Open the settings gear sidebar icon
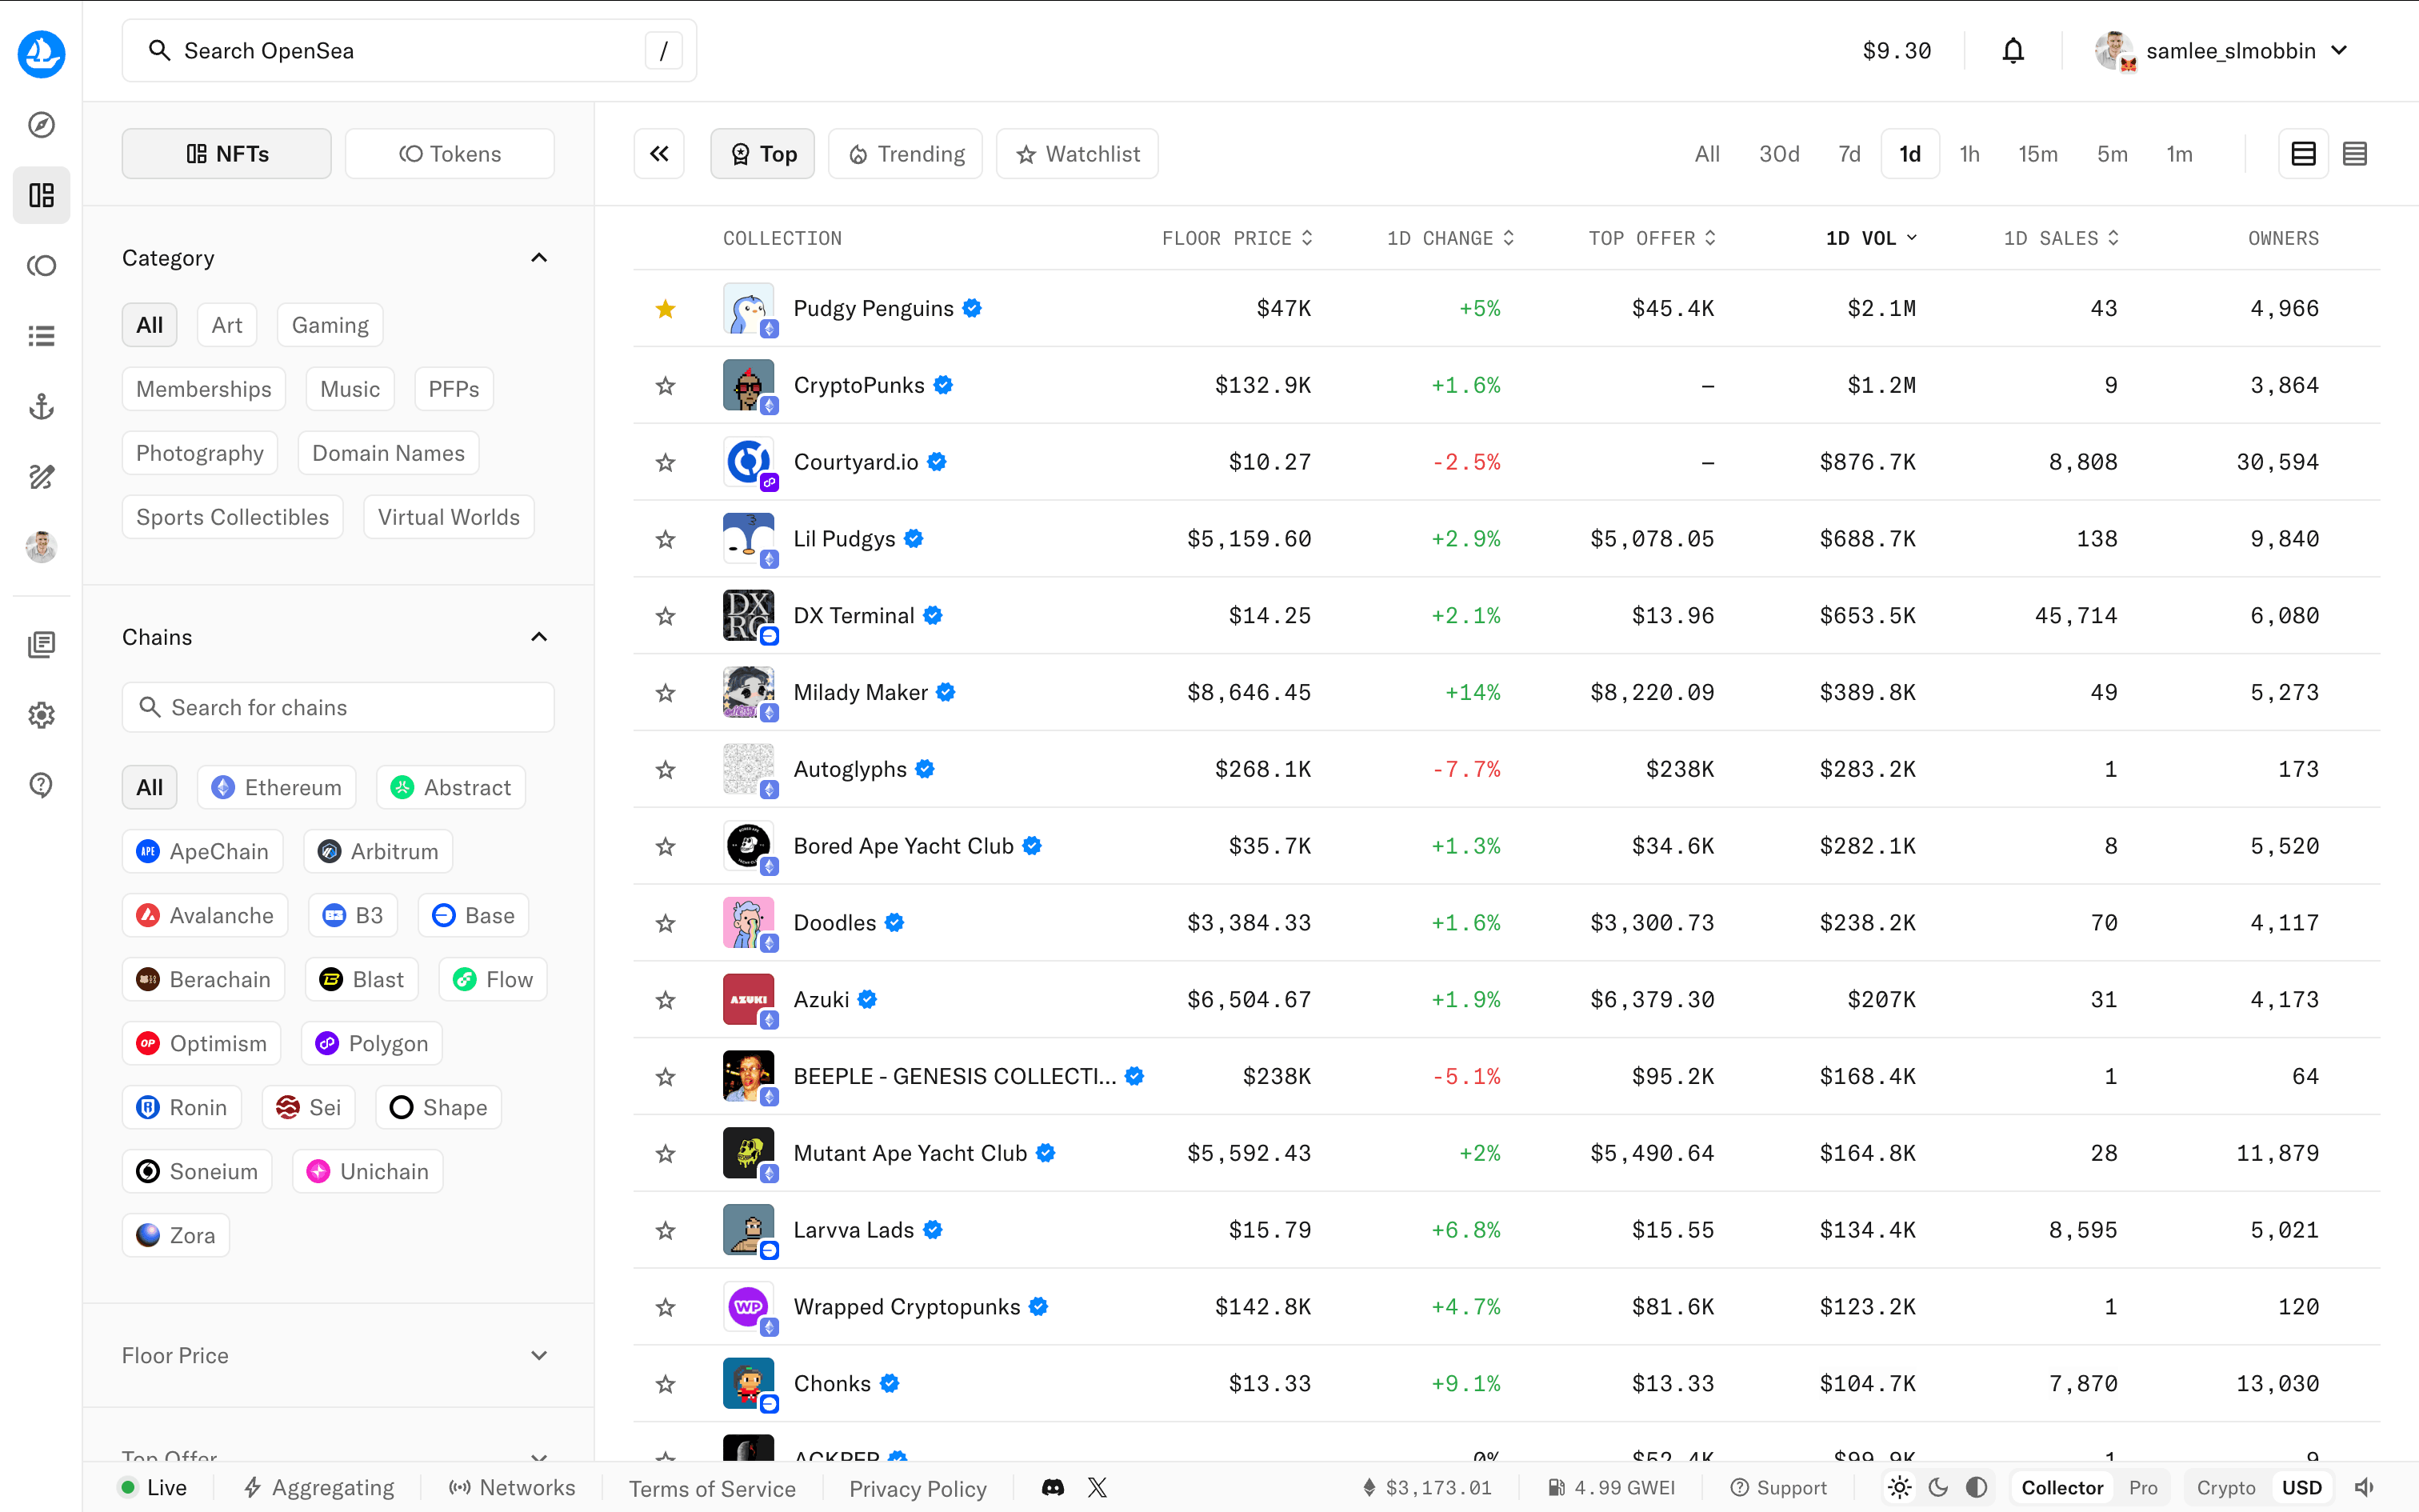2419x1512 pixels. pos(41,715)
